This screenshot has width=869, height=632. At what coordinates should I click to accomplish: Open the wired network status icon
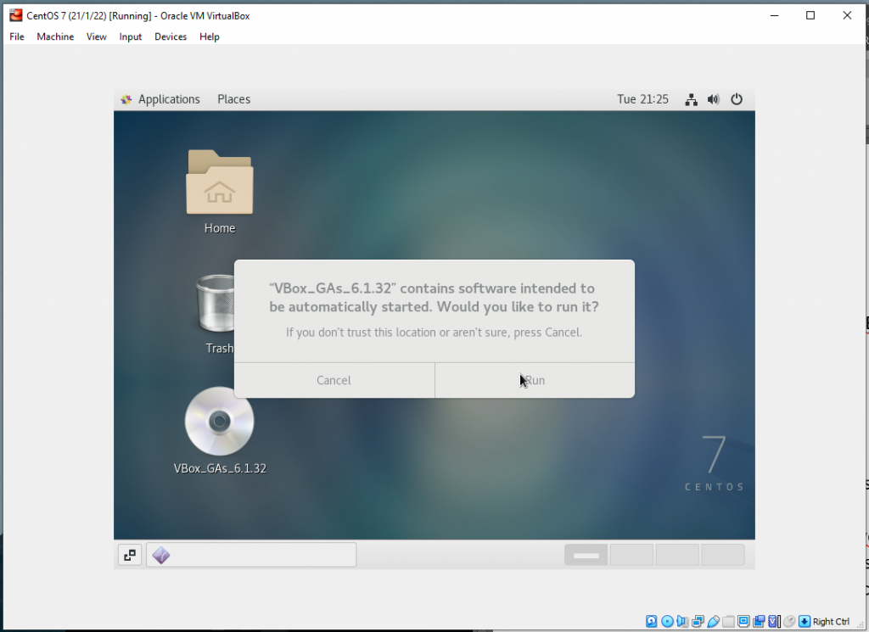click(x=691, y=100)
